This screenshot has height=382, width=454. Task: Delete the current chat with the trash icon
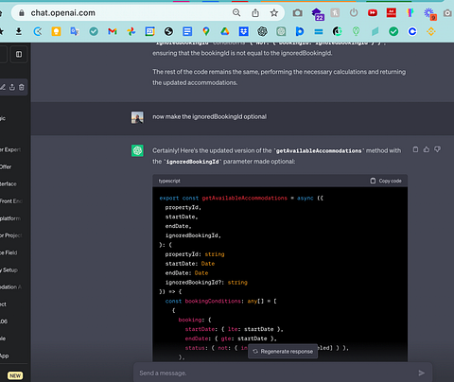pos(22,87)
